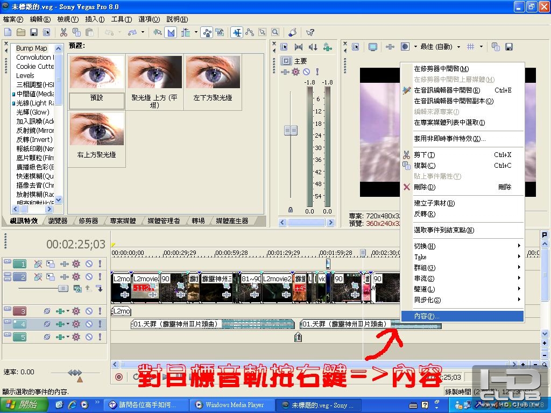Copy preview snapshot to clipboard icon
Image resolution: width=551 pixels, height=413 pixels.
coord(496,47)
